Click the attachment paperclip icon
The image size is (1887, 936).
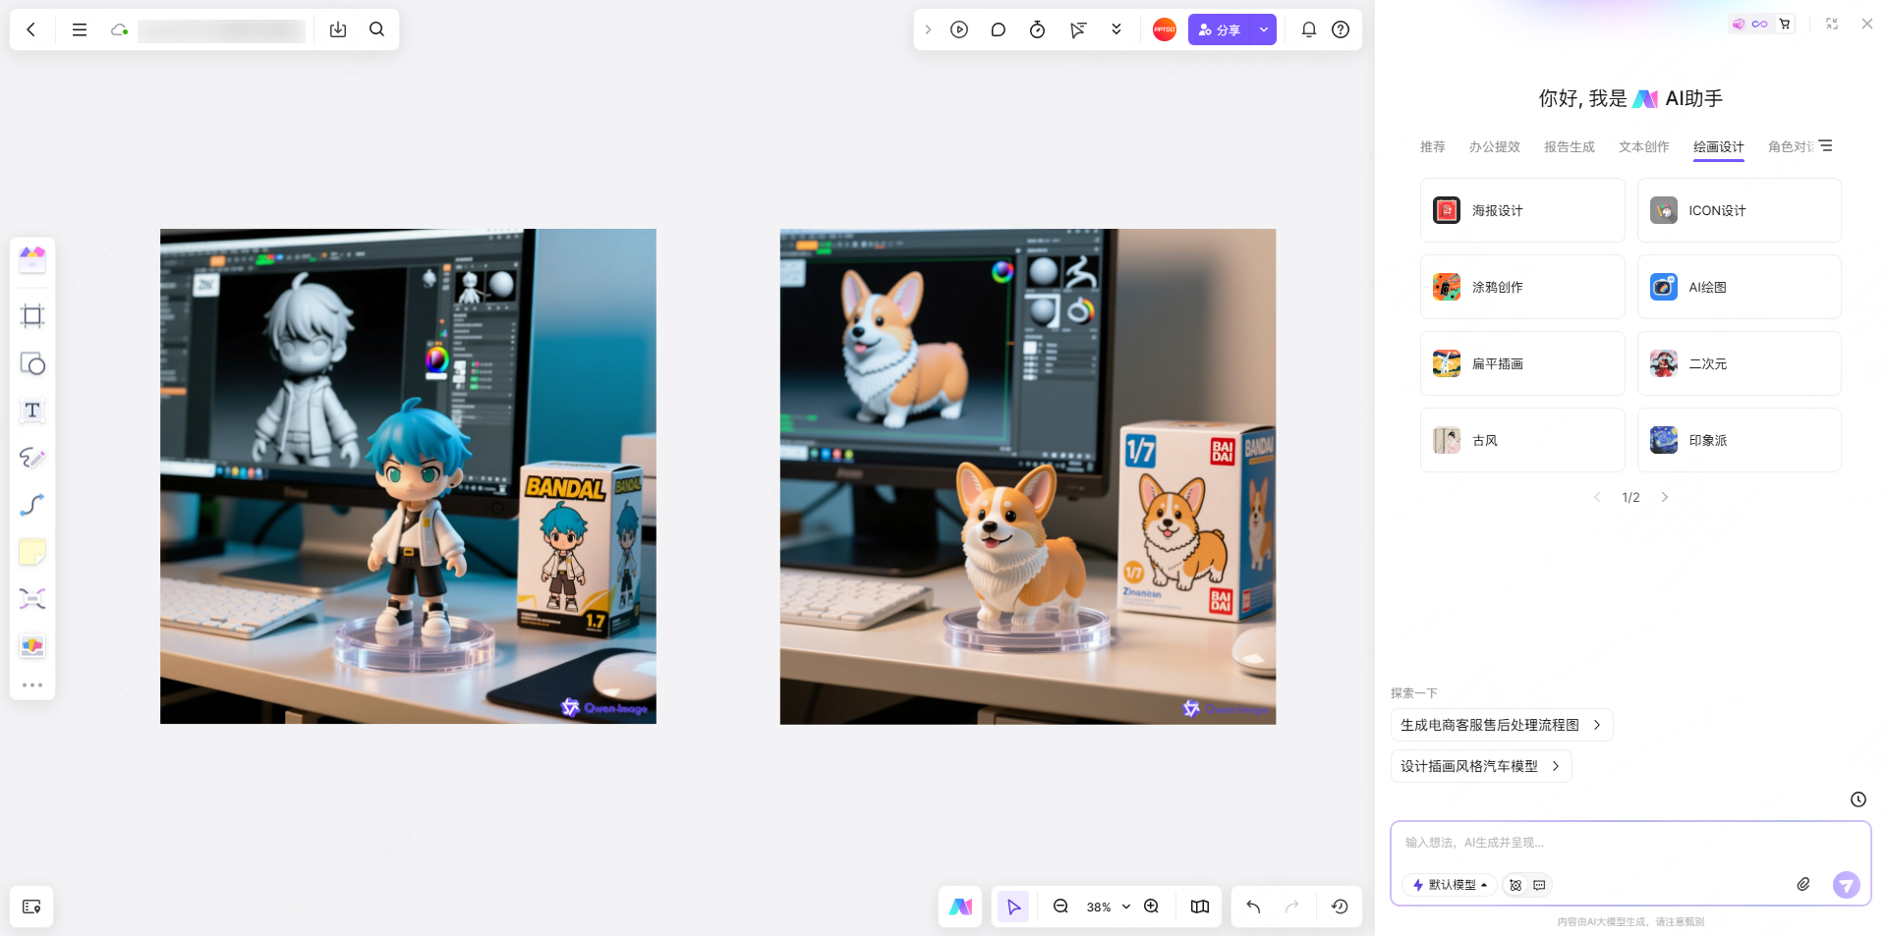pos(1803,885)
